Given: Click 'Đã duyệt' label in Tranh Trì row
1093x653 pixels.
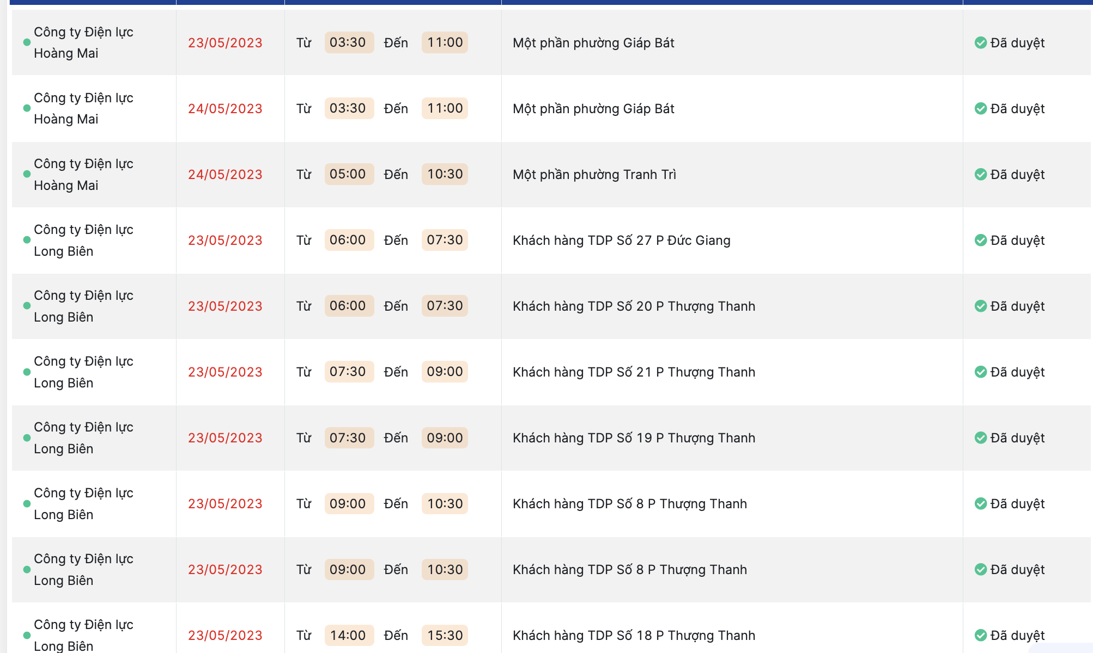Looking at the screenshot, I should point(1017,175).
